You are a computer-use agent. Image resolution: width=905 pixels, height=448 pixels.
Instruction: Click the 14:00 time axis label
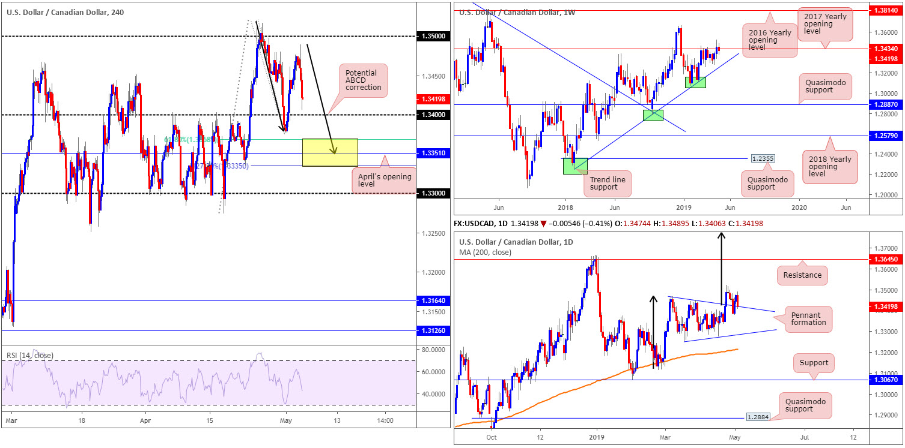[385, 420]
